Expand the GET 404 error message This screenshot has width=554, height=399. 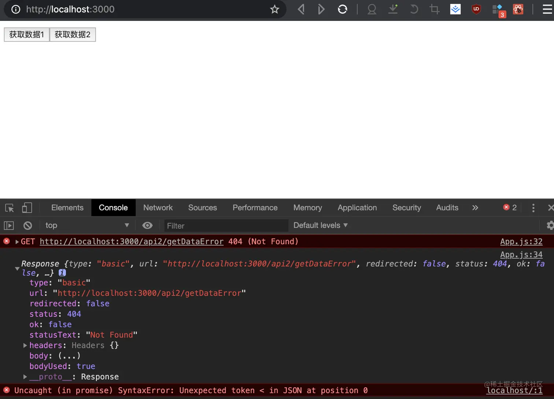[17, 242]
